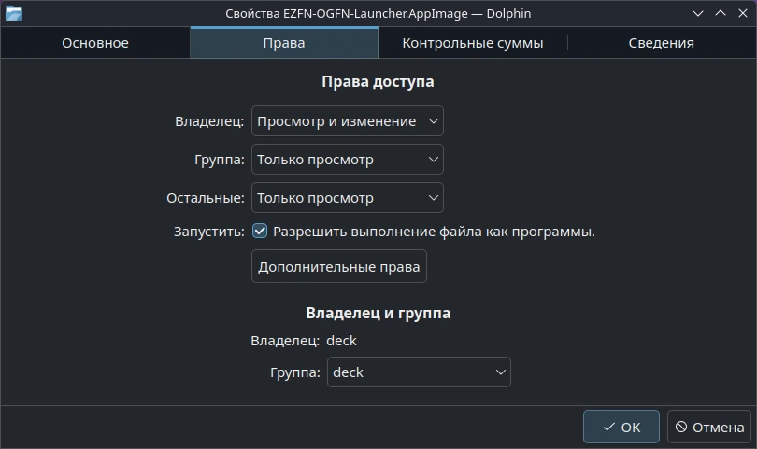
Task: Click the Дополнительные права button
Action: 339,266
